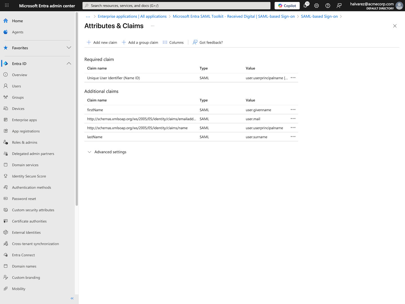
Task: Open Enterprise apps in sidebar
Action: coord(24,120)
